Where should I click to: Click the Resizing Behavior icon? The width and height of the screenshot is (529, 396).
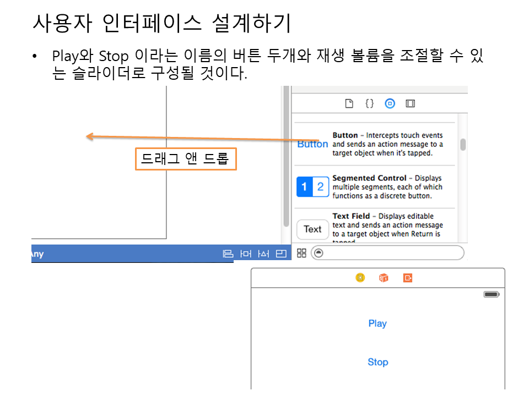pyautogui.click(x=282, y=254)
